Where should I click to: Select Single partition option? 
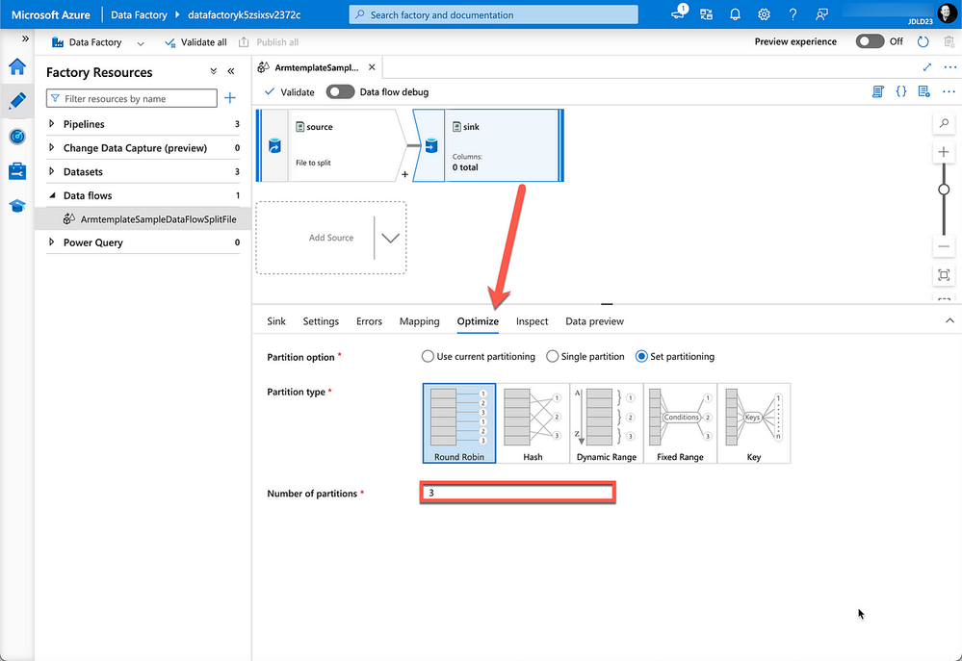coord(585,356)
